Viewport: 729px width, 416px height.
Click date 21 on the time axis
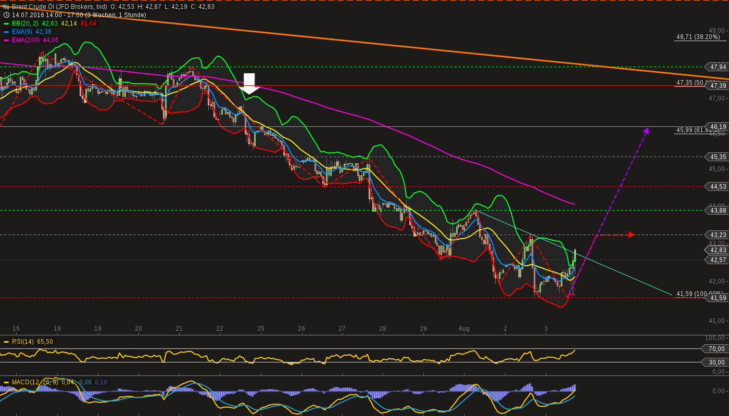179,329
